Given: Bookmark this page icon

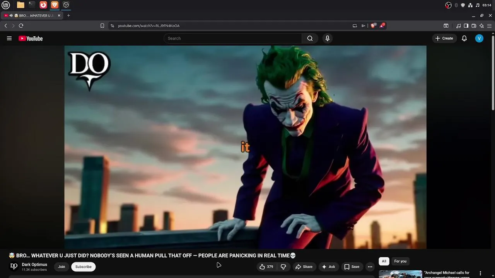Looking at the screenshot, I should point(102,25).
